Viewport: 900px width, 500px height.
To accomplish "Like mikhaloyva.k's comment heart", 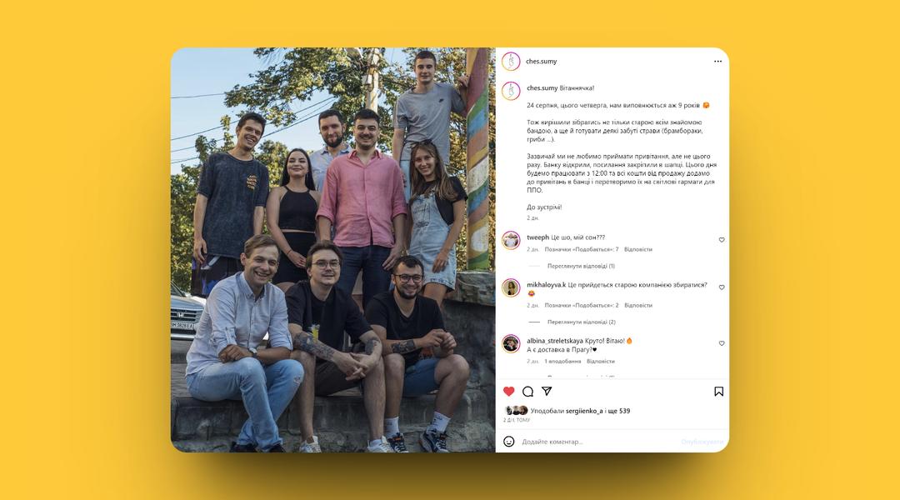I will coord(722,287).
